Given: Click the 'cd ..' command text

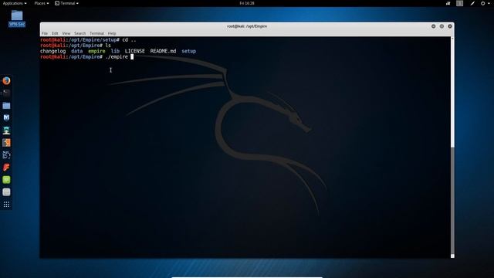Looking at the screenshot, I should [129, 39].
